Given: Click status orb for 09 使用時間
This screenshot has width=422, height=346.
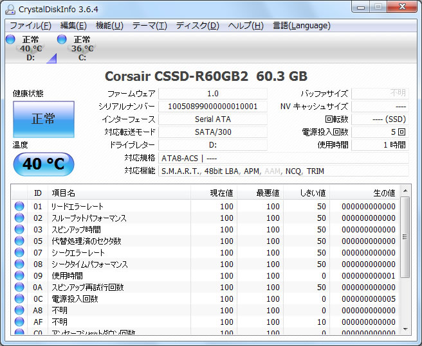Looking at the screenshot, I should pyautogui.click(x=19, y=275).
